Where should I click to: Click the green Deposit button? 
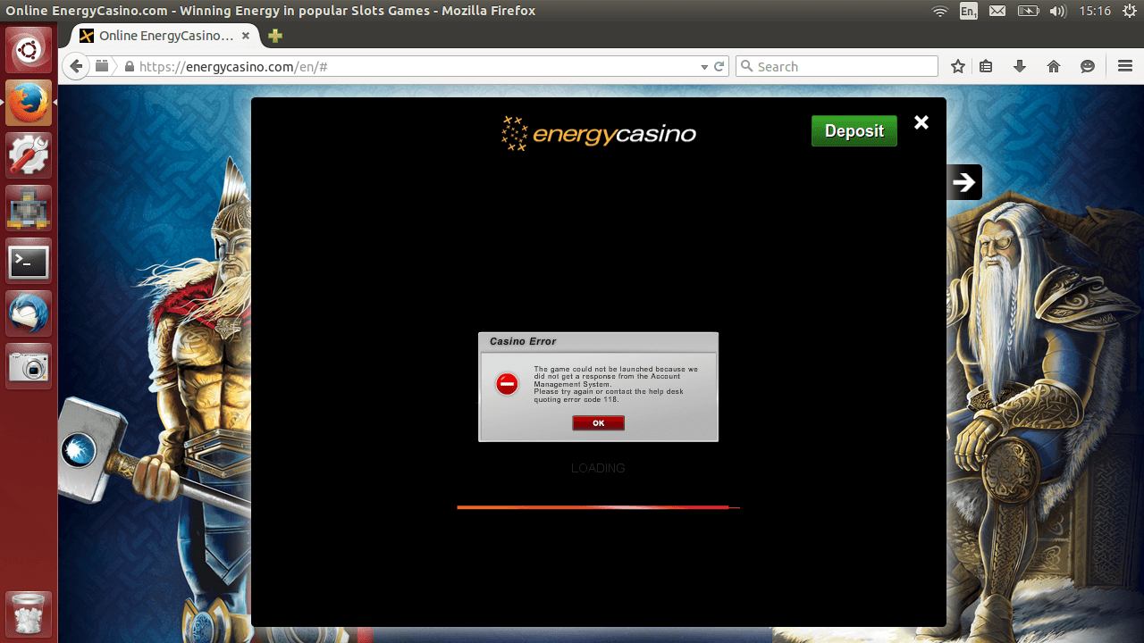click(854, 130)
